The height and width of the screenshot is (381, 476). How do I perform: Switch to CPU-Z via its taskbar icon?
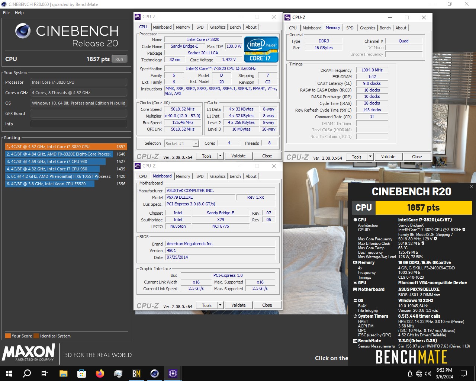click(173, 373)
